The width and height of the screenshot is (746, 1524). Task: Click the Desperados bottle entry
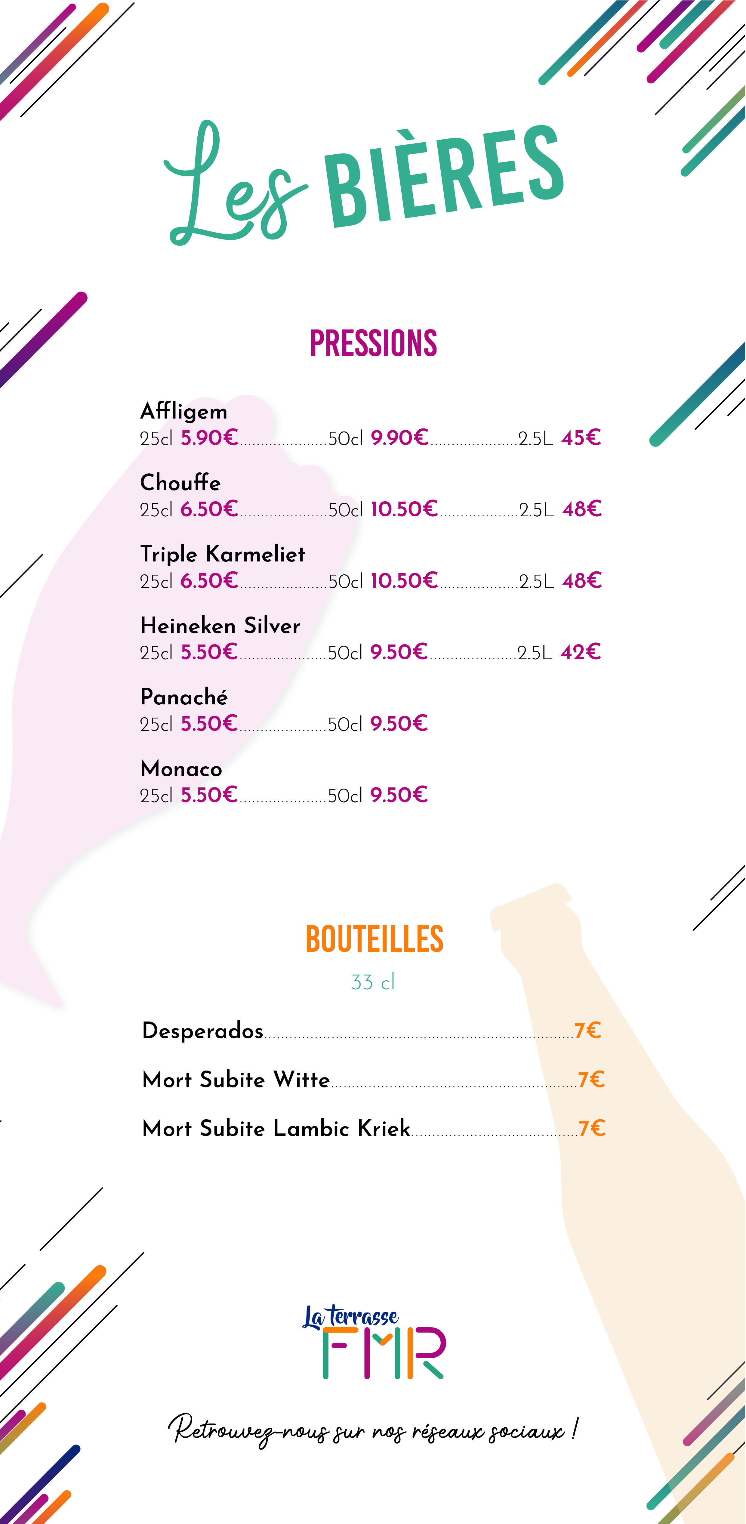(372, 1031)
